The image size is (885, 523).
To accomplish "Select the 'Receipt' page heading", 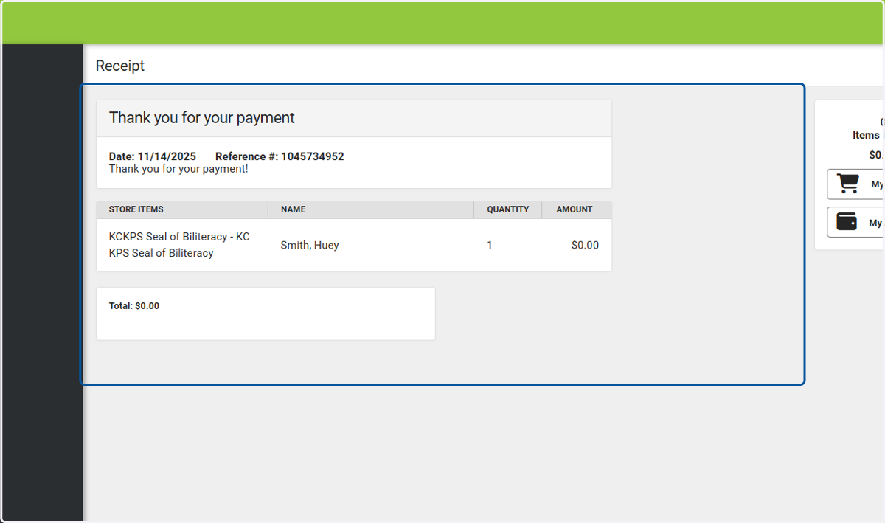I will click(x=120, y=66).
